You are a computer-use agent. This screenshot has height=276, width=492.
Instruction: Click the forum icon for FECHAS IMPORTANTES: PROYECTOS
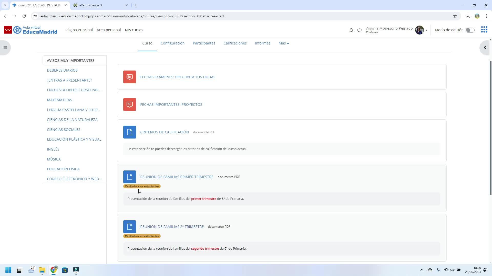129,105
